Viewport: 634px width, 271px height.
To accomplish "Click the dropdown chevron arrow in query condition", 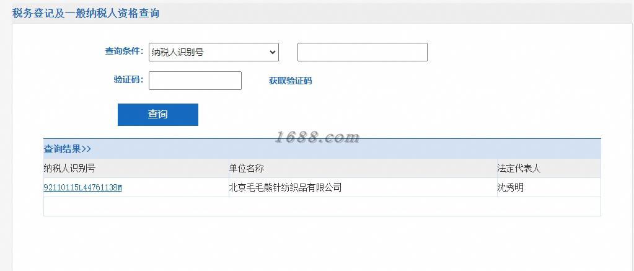I will click(272, 52).
